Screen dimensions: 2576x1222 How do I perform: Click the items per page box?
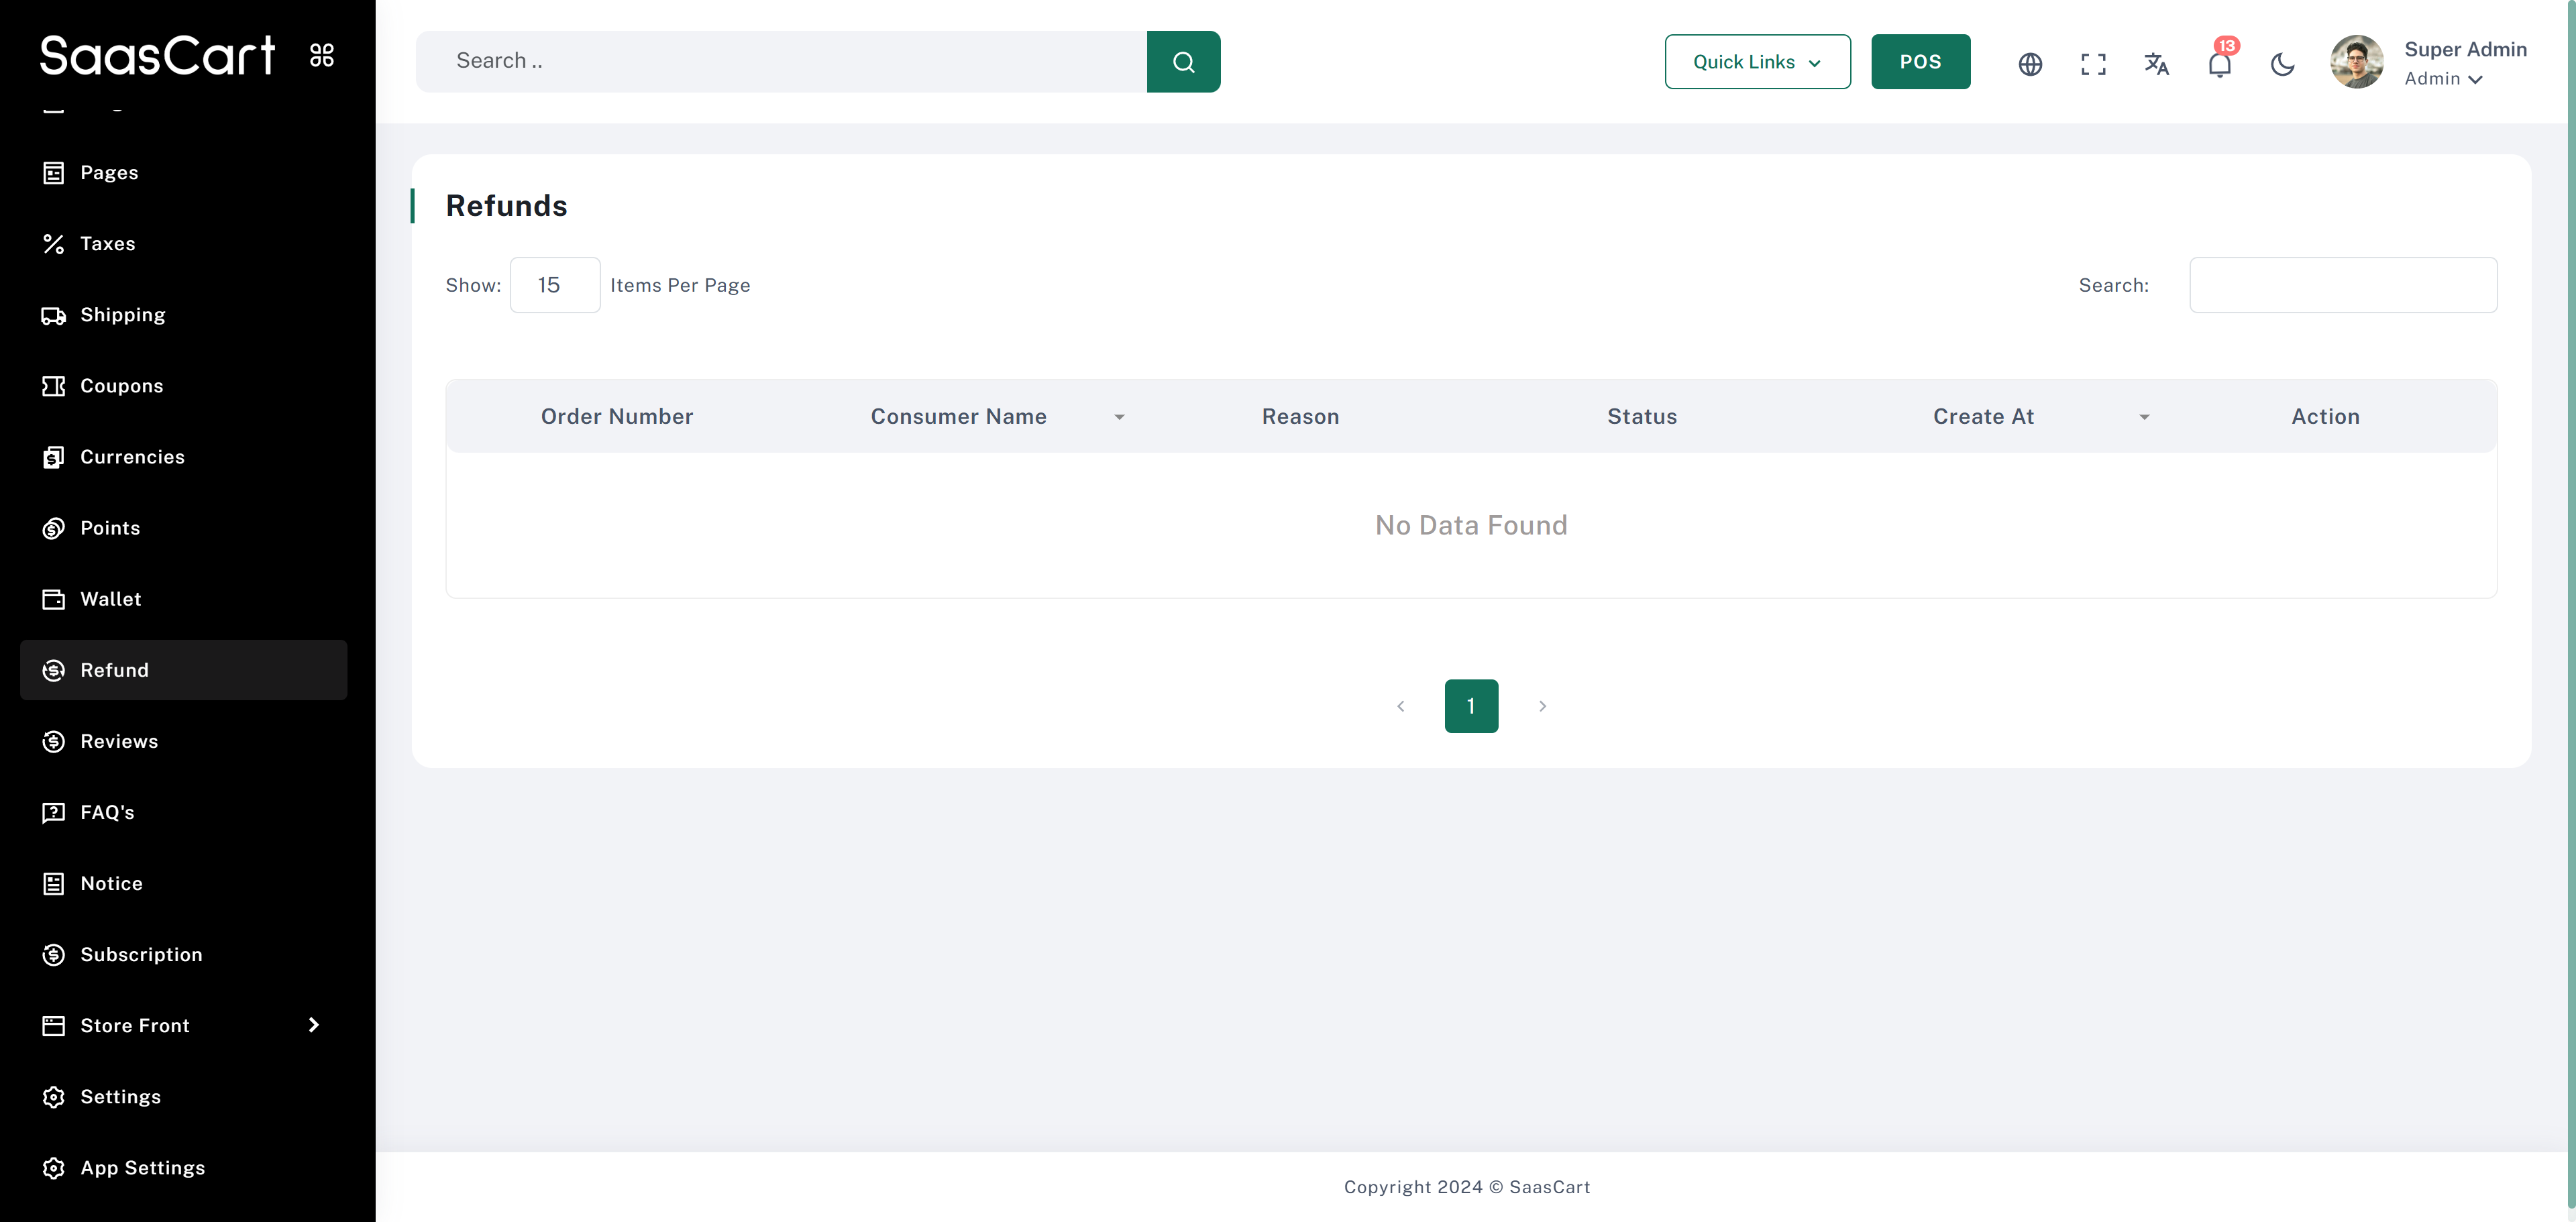pyautogui.click(x=554, y=285)
